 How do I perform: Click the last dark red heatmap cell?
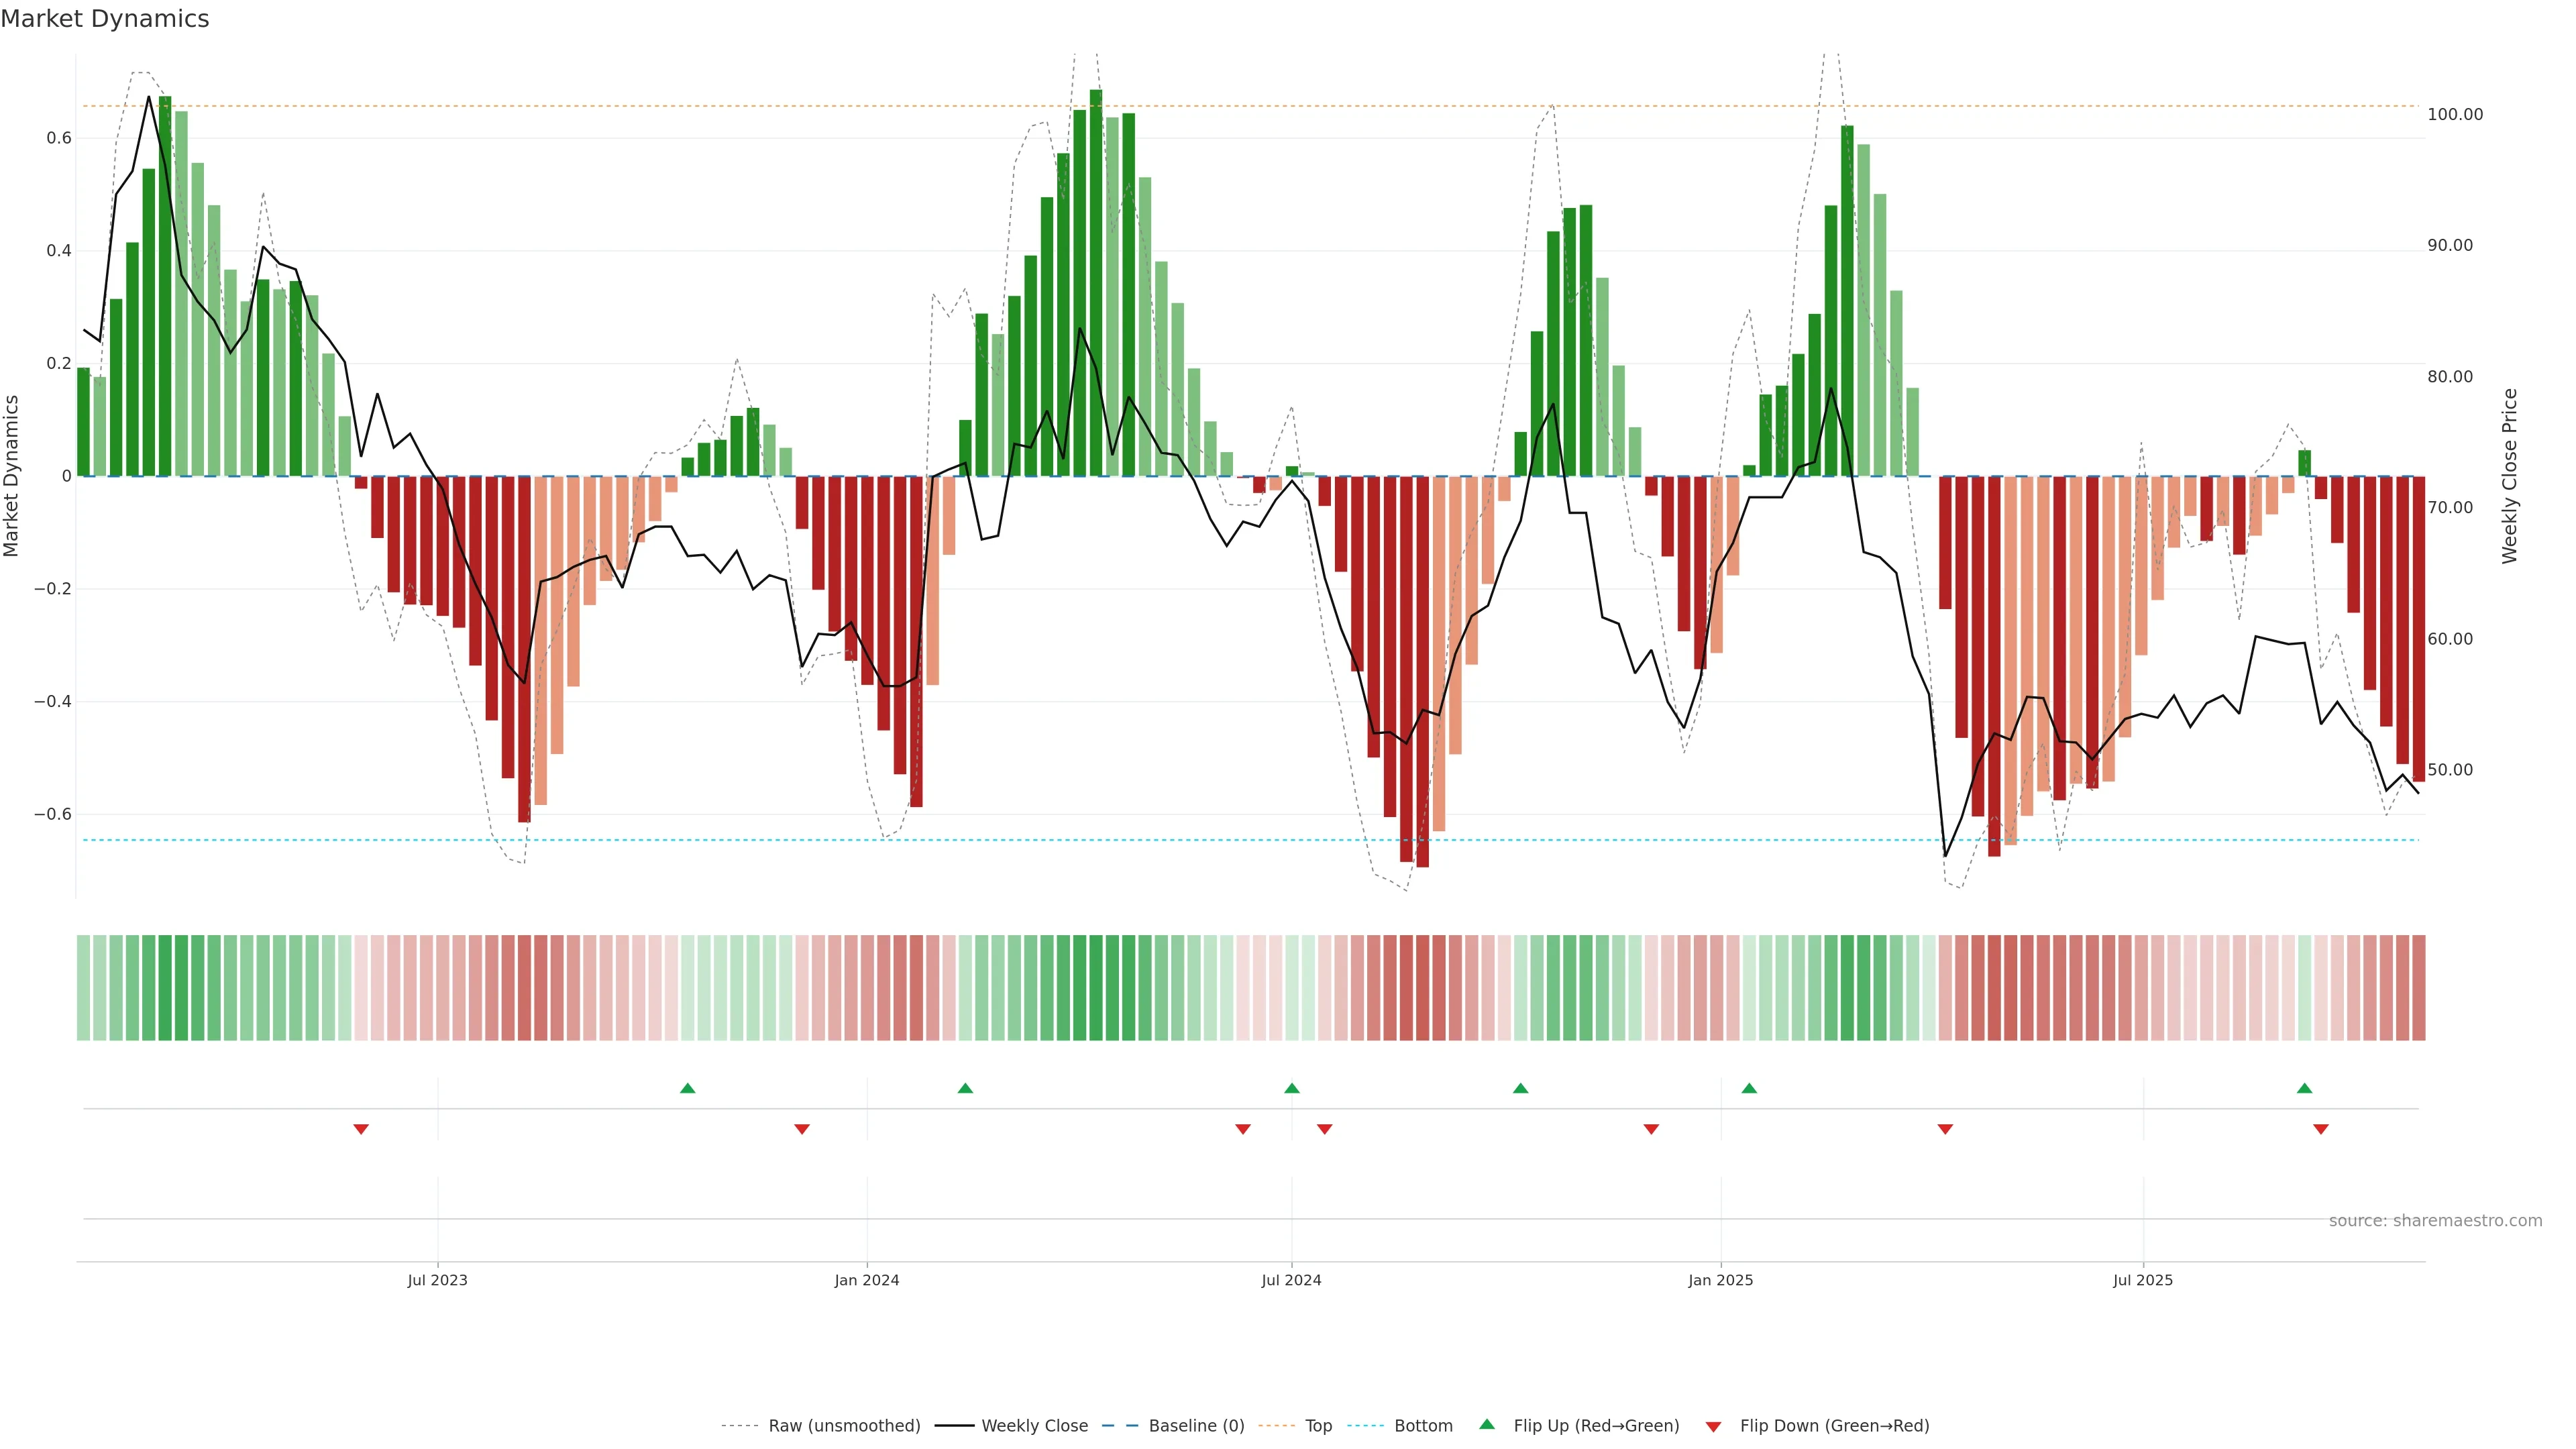click(2418, 987)
